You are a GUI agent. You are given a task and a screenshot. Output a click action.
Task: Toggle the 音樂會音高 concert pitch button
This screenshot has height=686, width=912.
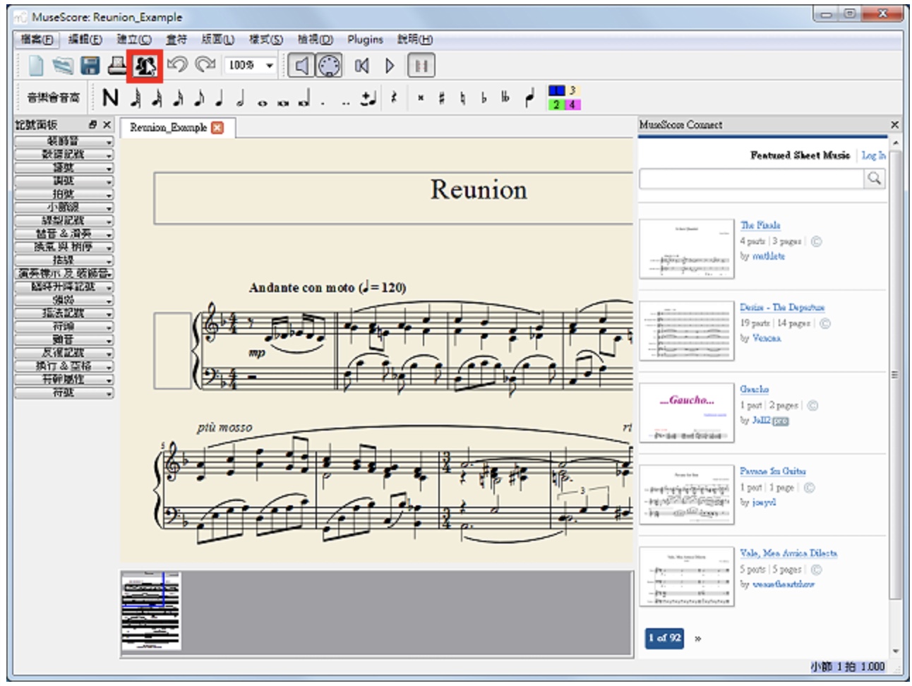point(54,98)
